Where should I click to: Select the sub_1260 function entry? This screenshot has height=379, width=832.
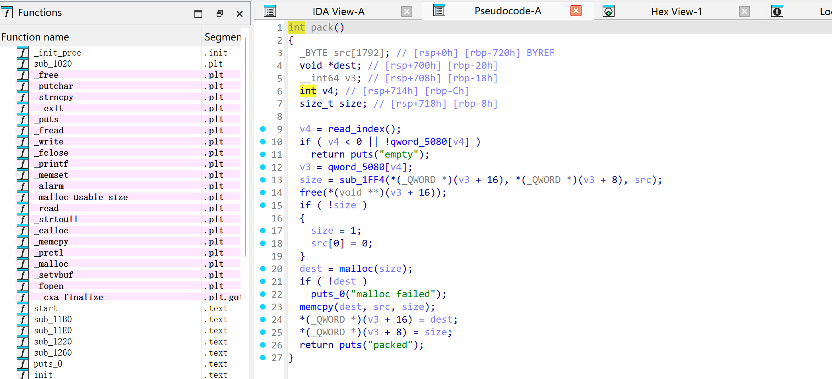(x=120, y=352)
